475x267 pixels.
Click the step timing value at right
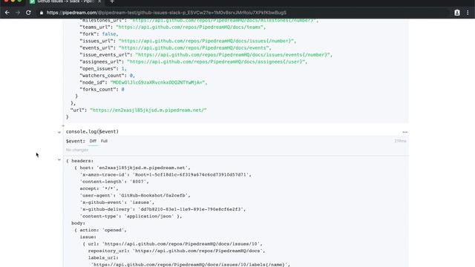[x=400, y=141]
